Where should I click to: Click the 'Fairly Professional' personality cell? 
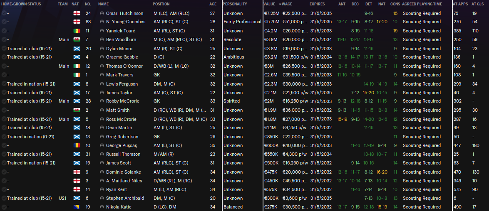[242, 22]
